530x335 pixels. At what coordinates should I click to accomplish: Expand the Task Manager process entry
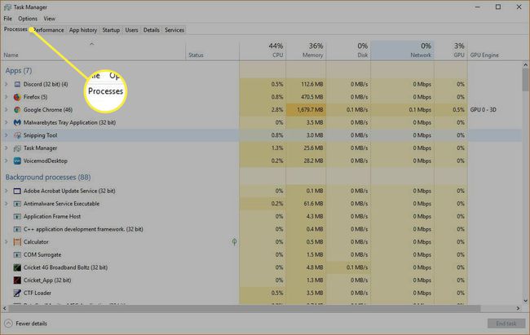click(6, 148)
